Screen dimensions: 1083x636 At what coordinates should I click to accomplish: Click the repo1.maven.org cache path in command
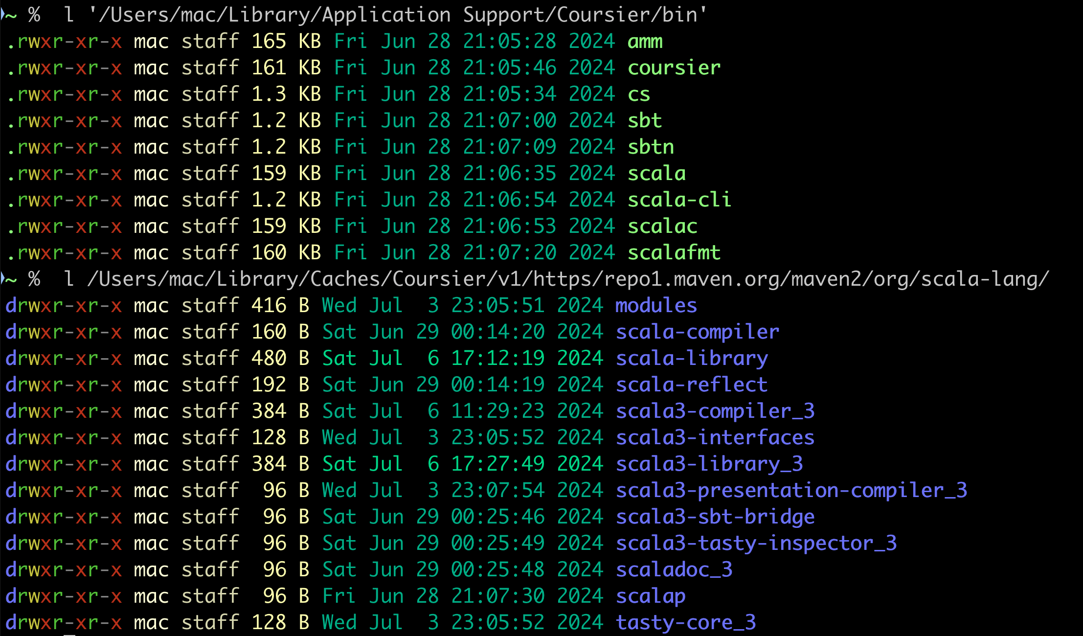pos(568,280)
